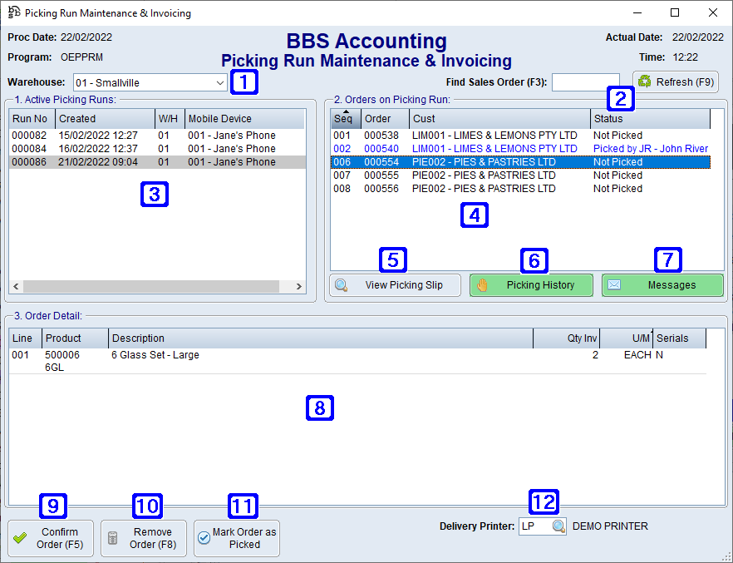Open the Warehouse dropdown showing 01 - Smallville
733x563 pixels.
(x=219, y=82)
